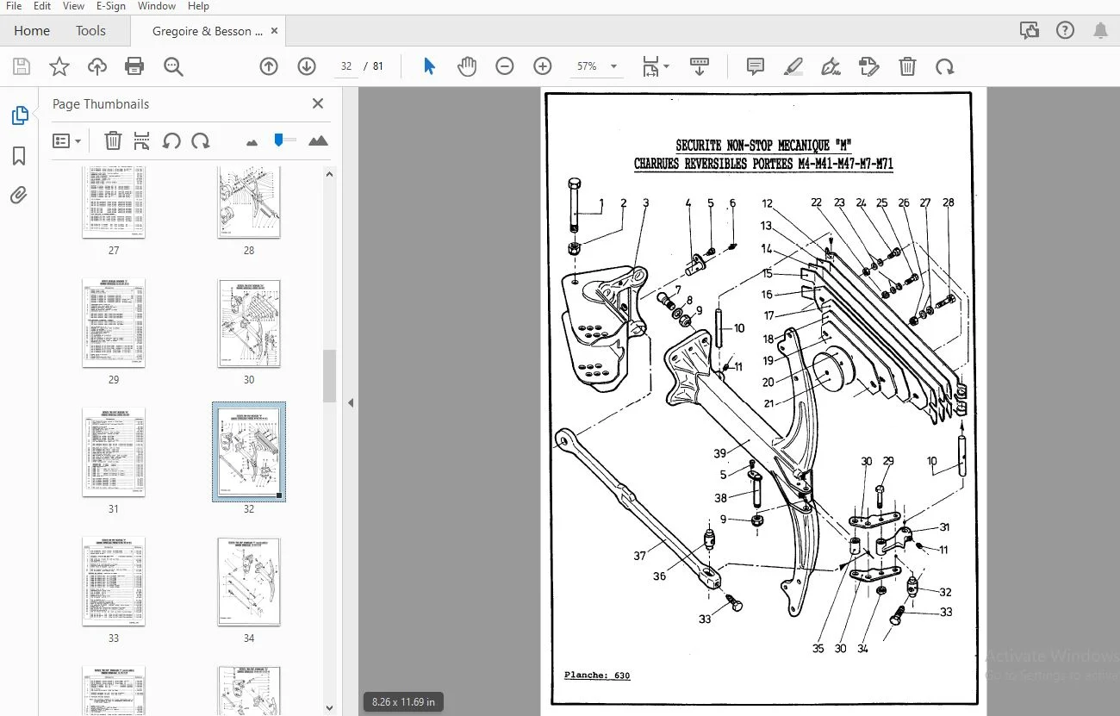This screenshot has height=716, width=1120.
Task: Click the upload to cloud icon
Action: (x=97, y=66)
